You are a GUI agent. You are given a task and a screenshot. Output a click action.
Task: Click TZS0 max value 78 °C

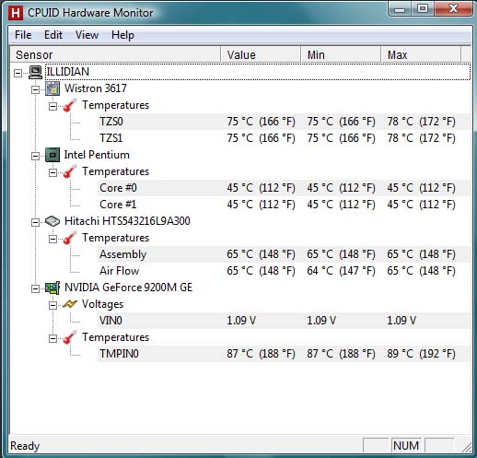421,122
